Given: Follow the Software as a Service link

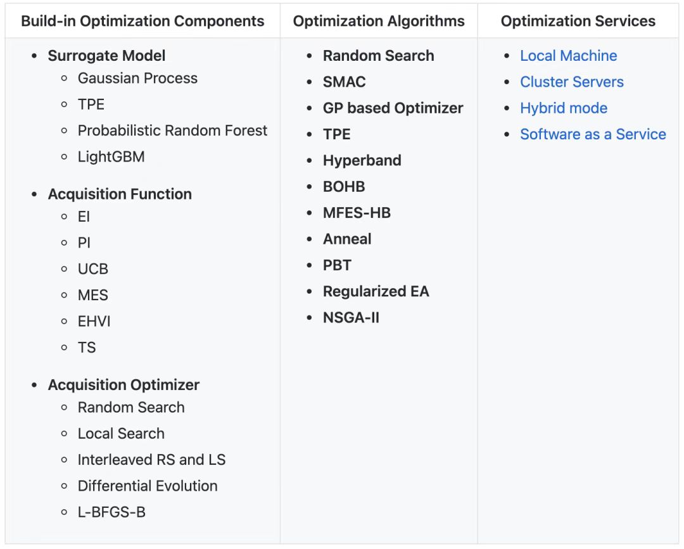Looking at the screenshot, I should tap(593, 134).
